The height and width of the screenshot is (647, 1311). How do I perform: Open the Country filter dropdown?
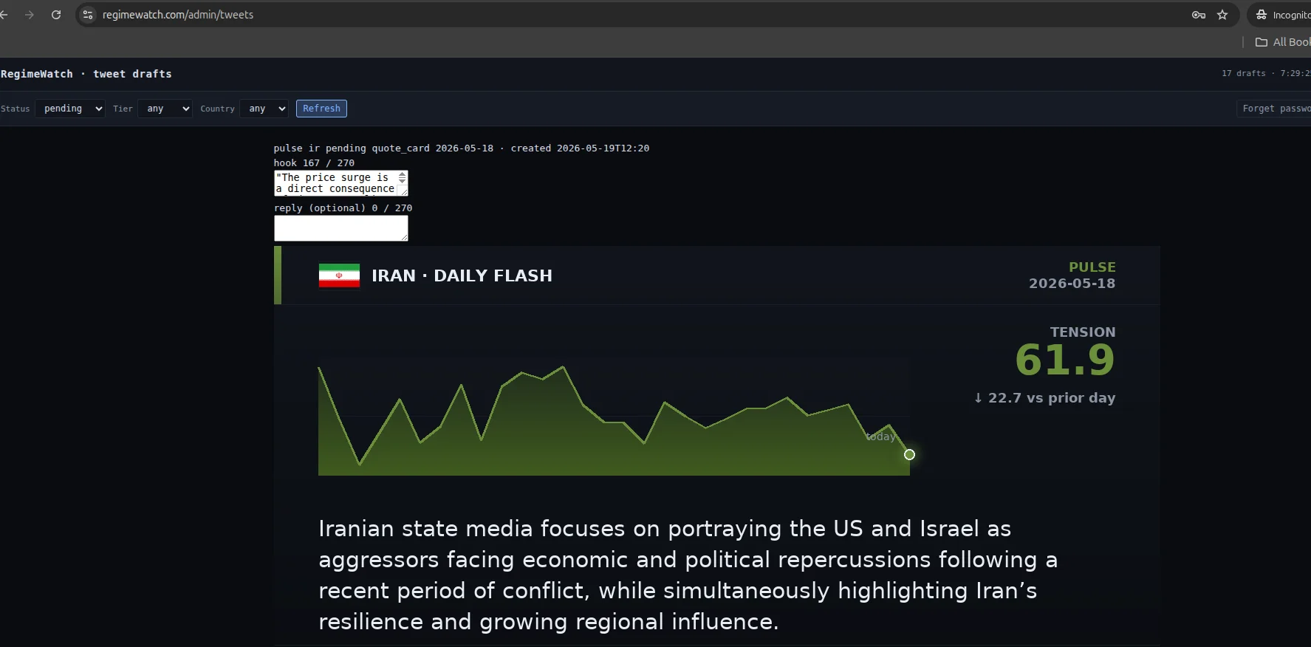(264, 109)
